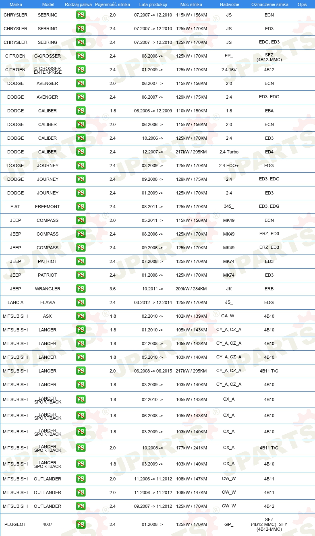Screen dimensions: 315x536
Task: Click the engine code ED4
Action: coord(269,152)
